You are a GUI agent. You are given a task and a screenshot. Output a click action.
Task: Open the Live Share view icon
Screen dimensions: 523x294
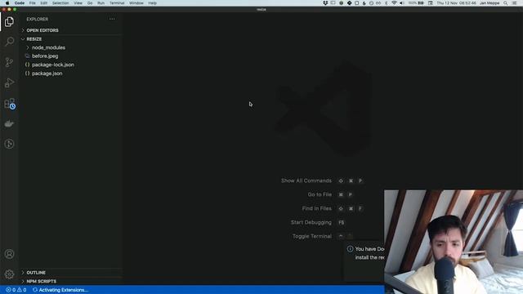(x=9, y=144)
